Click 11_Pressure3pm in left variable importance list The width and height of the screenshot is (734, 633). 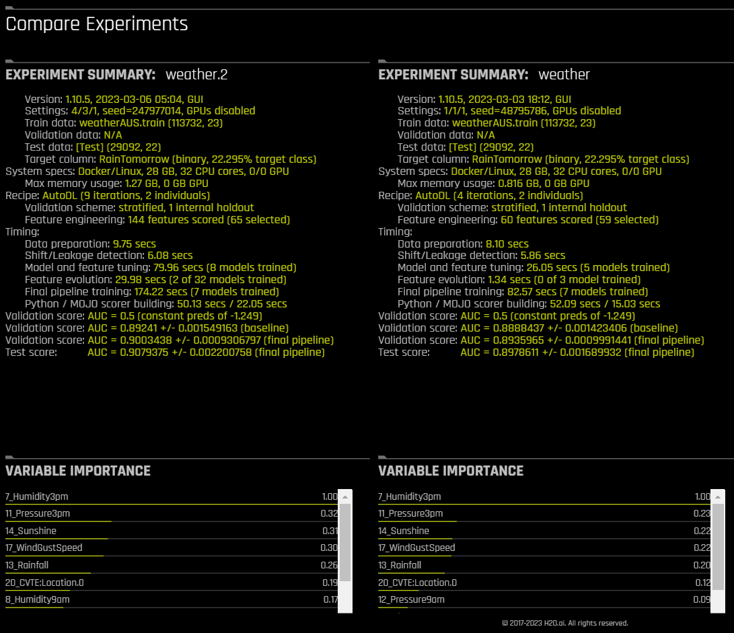(x=39, y=513)
